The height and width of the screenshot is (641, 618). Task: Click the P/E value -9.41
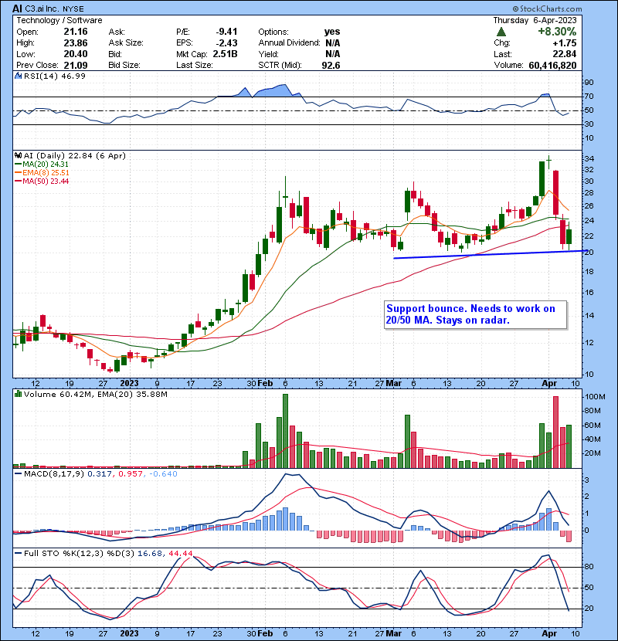coord(226,32)
